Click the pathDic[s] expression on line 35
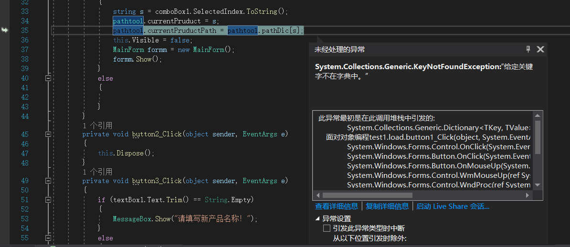The height and width of the screenshot is (247, 570). 281,30
